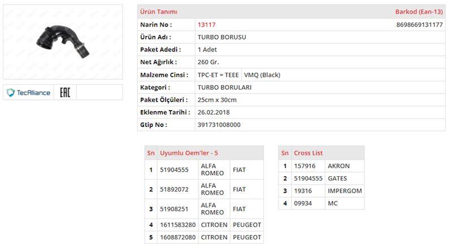
Task: Select OEM number 51904555 in the OEM list
Action: (174, 170)
